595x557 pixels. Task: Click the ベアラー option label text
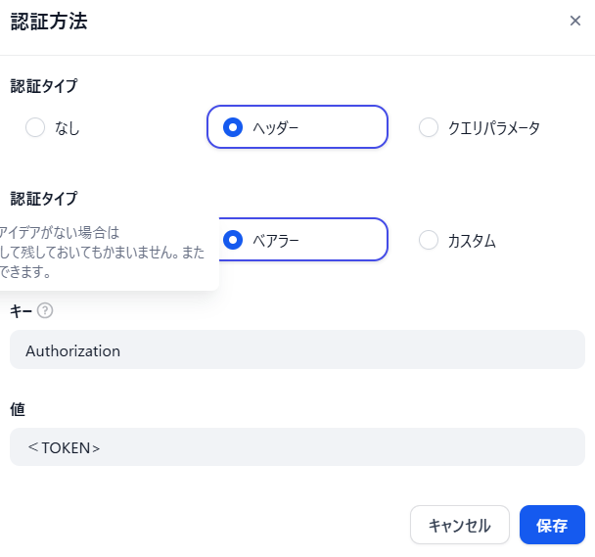[276, 240]
